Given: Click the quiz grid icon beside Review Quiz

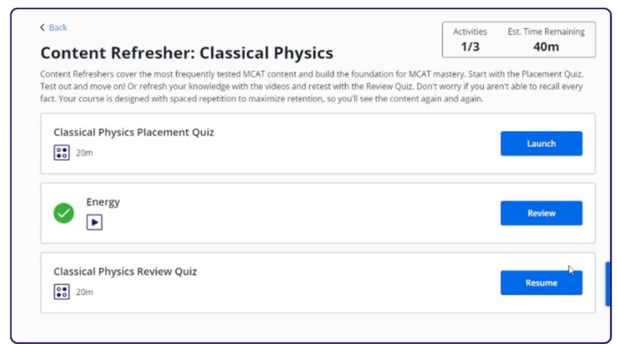Looking at the screenshot, I should click(x=61, y=291).
